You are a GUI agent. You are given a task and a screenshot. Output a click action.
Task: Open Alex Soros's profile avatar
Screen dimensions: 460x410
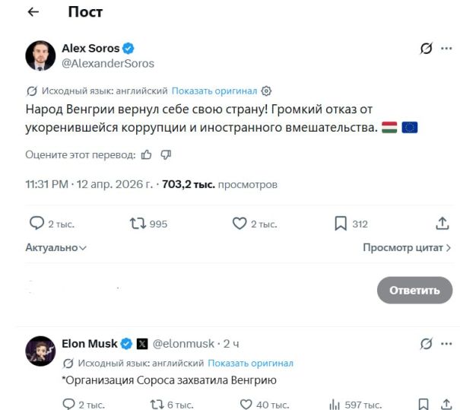(x=41, y=56)
